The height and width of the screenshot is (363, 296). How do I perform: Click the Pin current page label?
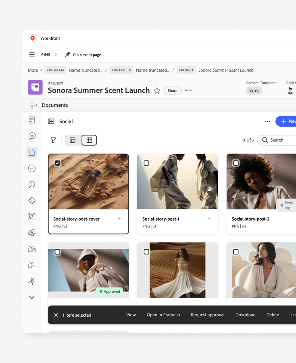click(87, 54)
